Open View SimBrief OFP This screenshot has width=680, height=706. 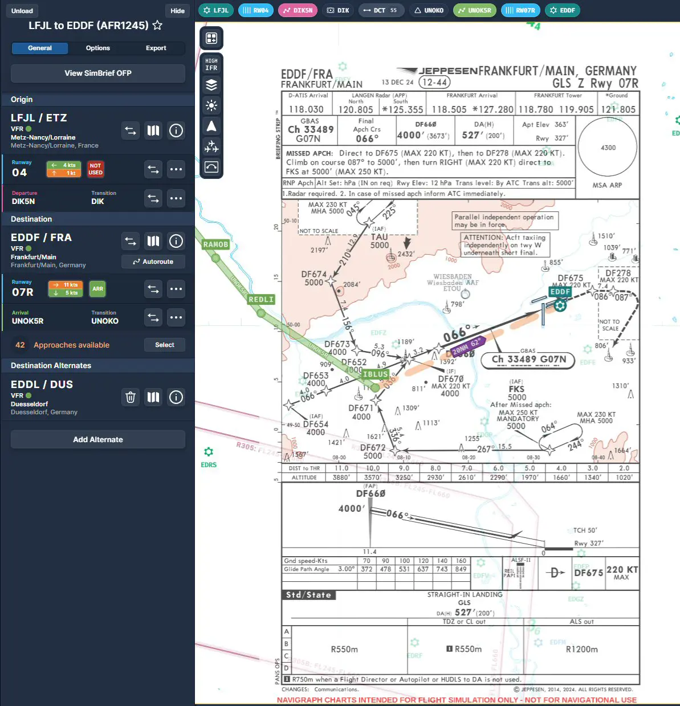(x=98, y=74)
